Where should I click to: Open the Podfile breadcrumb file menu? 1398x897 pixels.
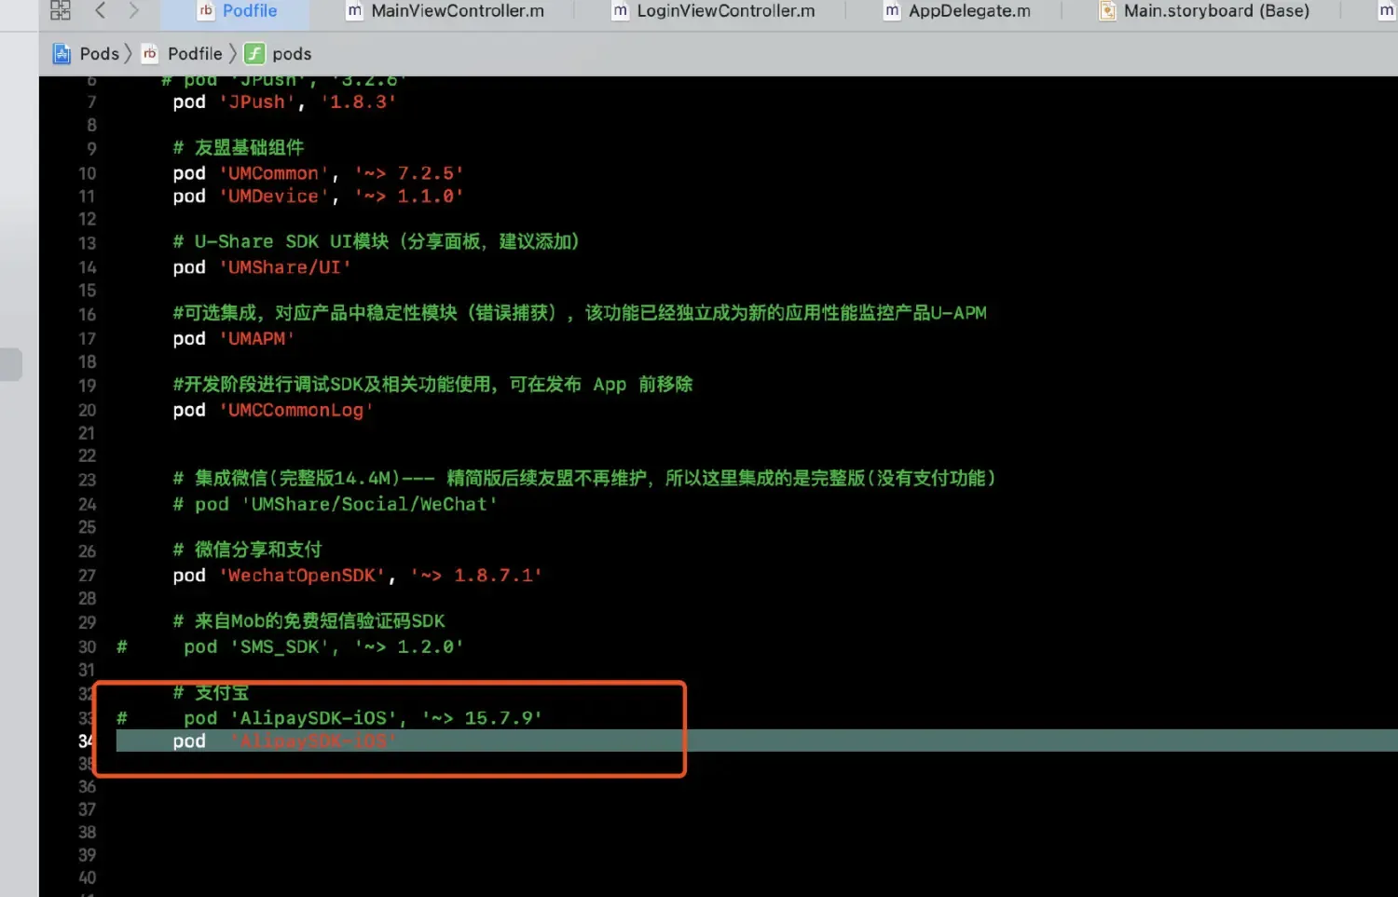coord(194,54)
